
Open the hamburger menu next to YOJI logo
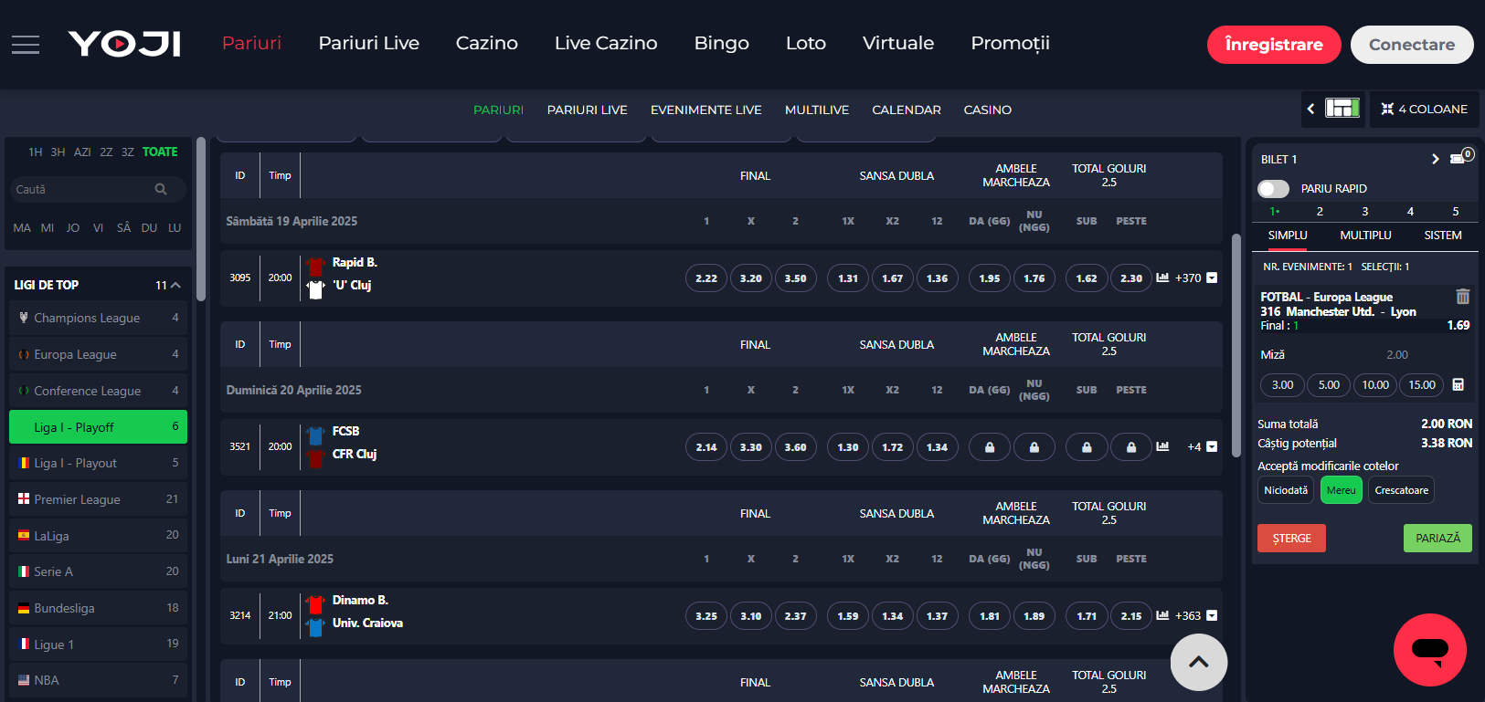[26, 45]
